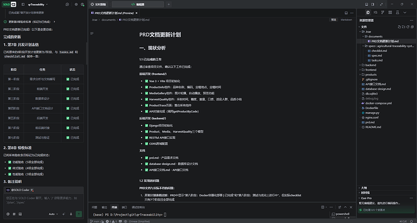This screenshot has height=223, width=417.
Task: Close the PRD文档更新计划.md preview tab
Action: [x=137, y=13]
